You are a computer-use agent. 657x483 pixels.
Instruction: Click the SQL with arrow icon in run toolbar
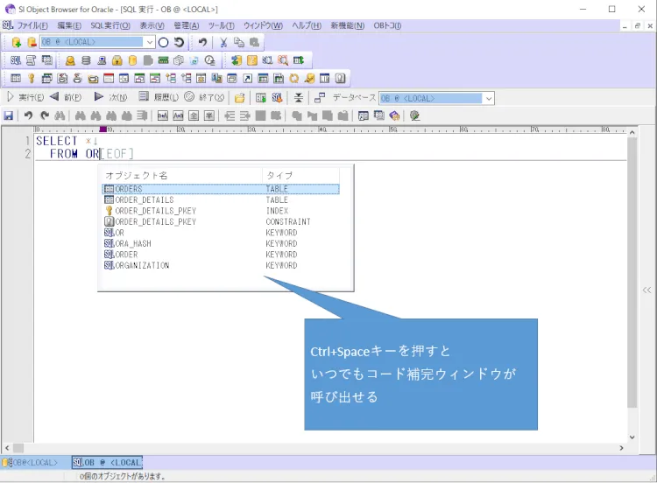pos(277,98)
